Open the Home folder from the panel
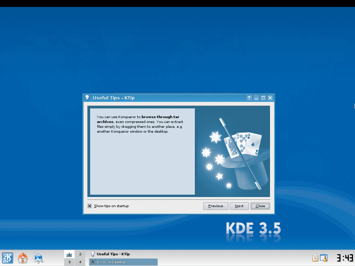 23,258
